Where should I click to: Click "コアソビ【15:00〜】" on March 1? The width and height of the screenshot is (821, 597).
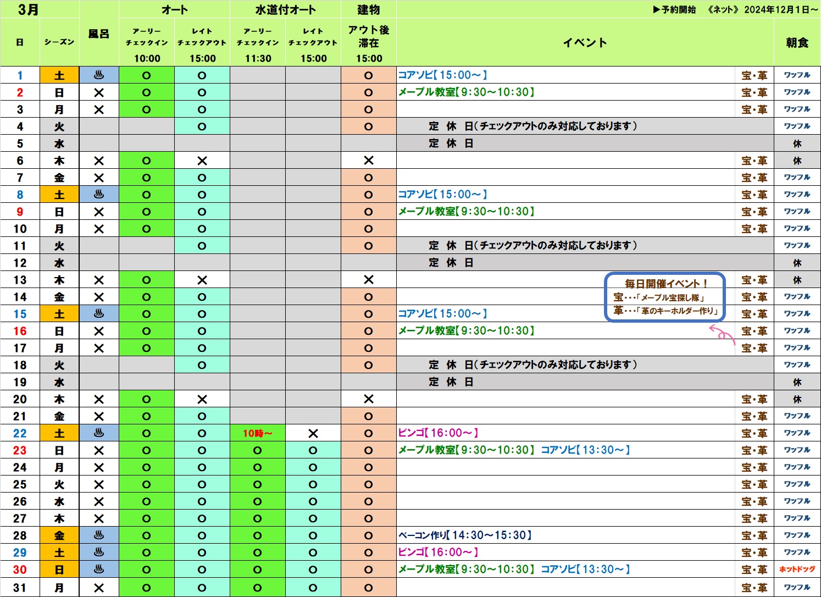(x=443, y=75)
